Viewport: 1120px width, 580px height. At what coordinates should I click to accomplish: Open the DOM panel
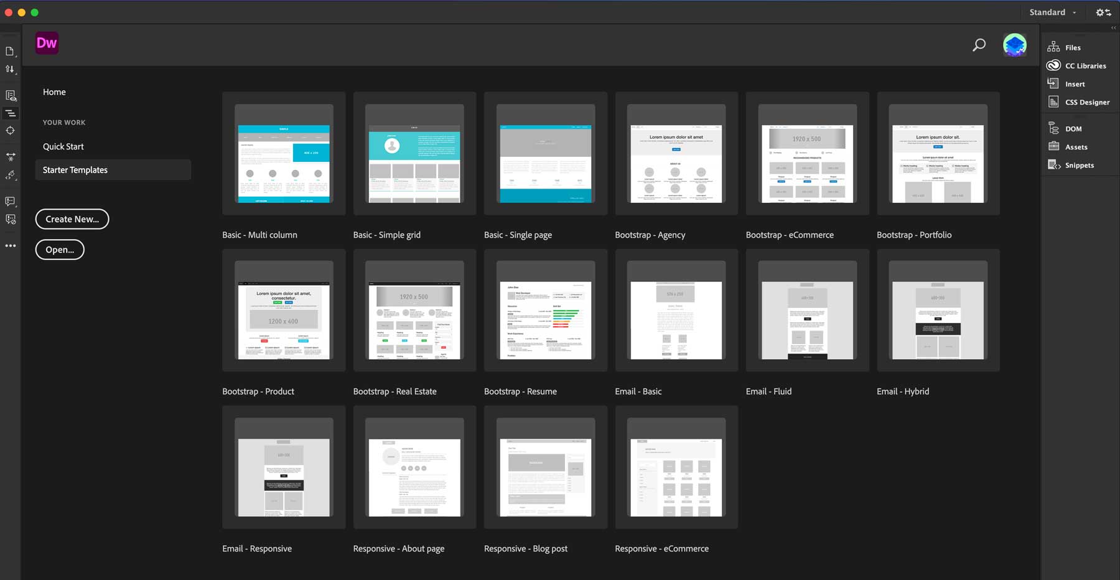click(x=1073, y=128)
